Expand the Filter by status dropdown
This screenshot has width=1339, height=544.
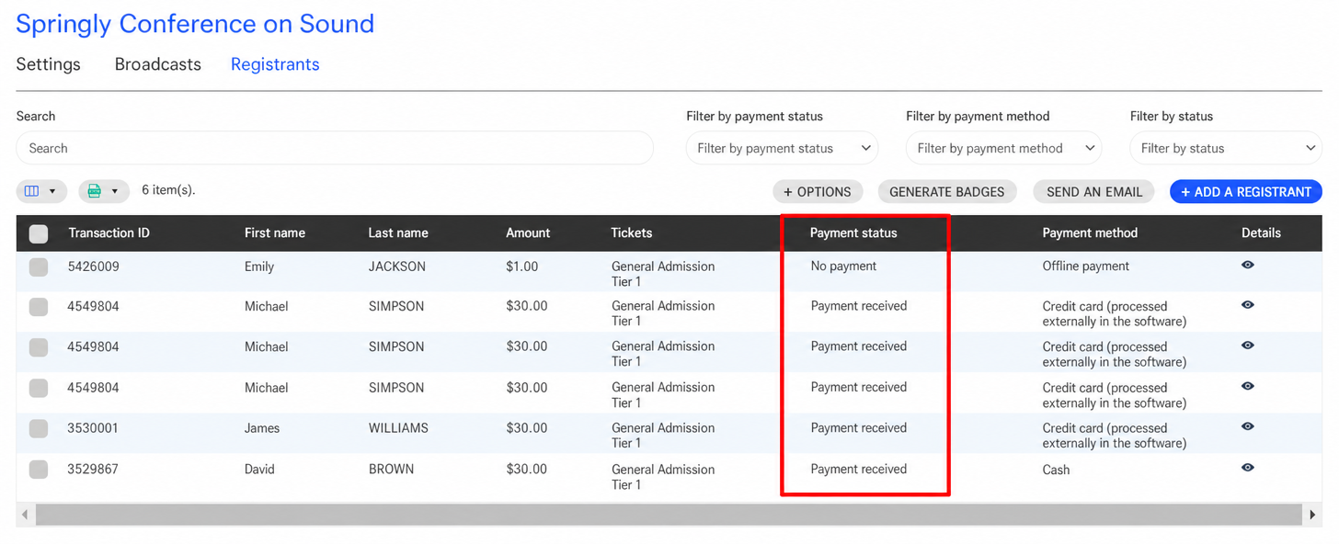click(x=1226, y=148)
